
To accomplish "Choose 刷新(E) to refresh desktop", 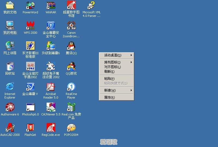I will point(117,72).
